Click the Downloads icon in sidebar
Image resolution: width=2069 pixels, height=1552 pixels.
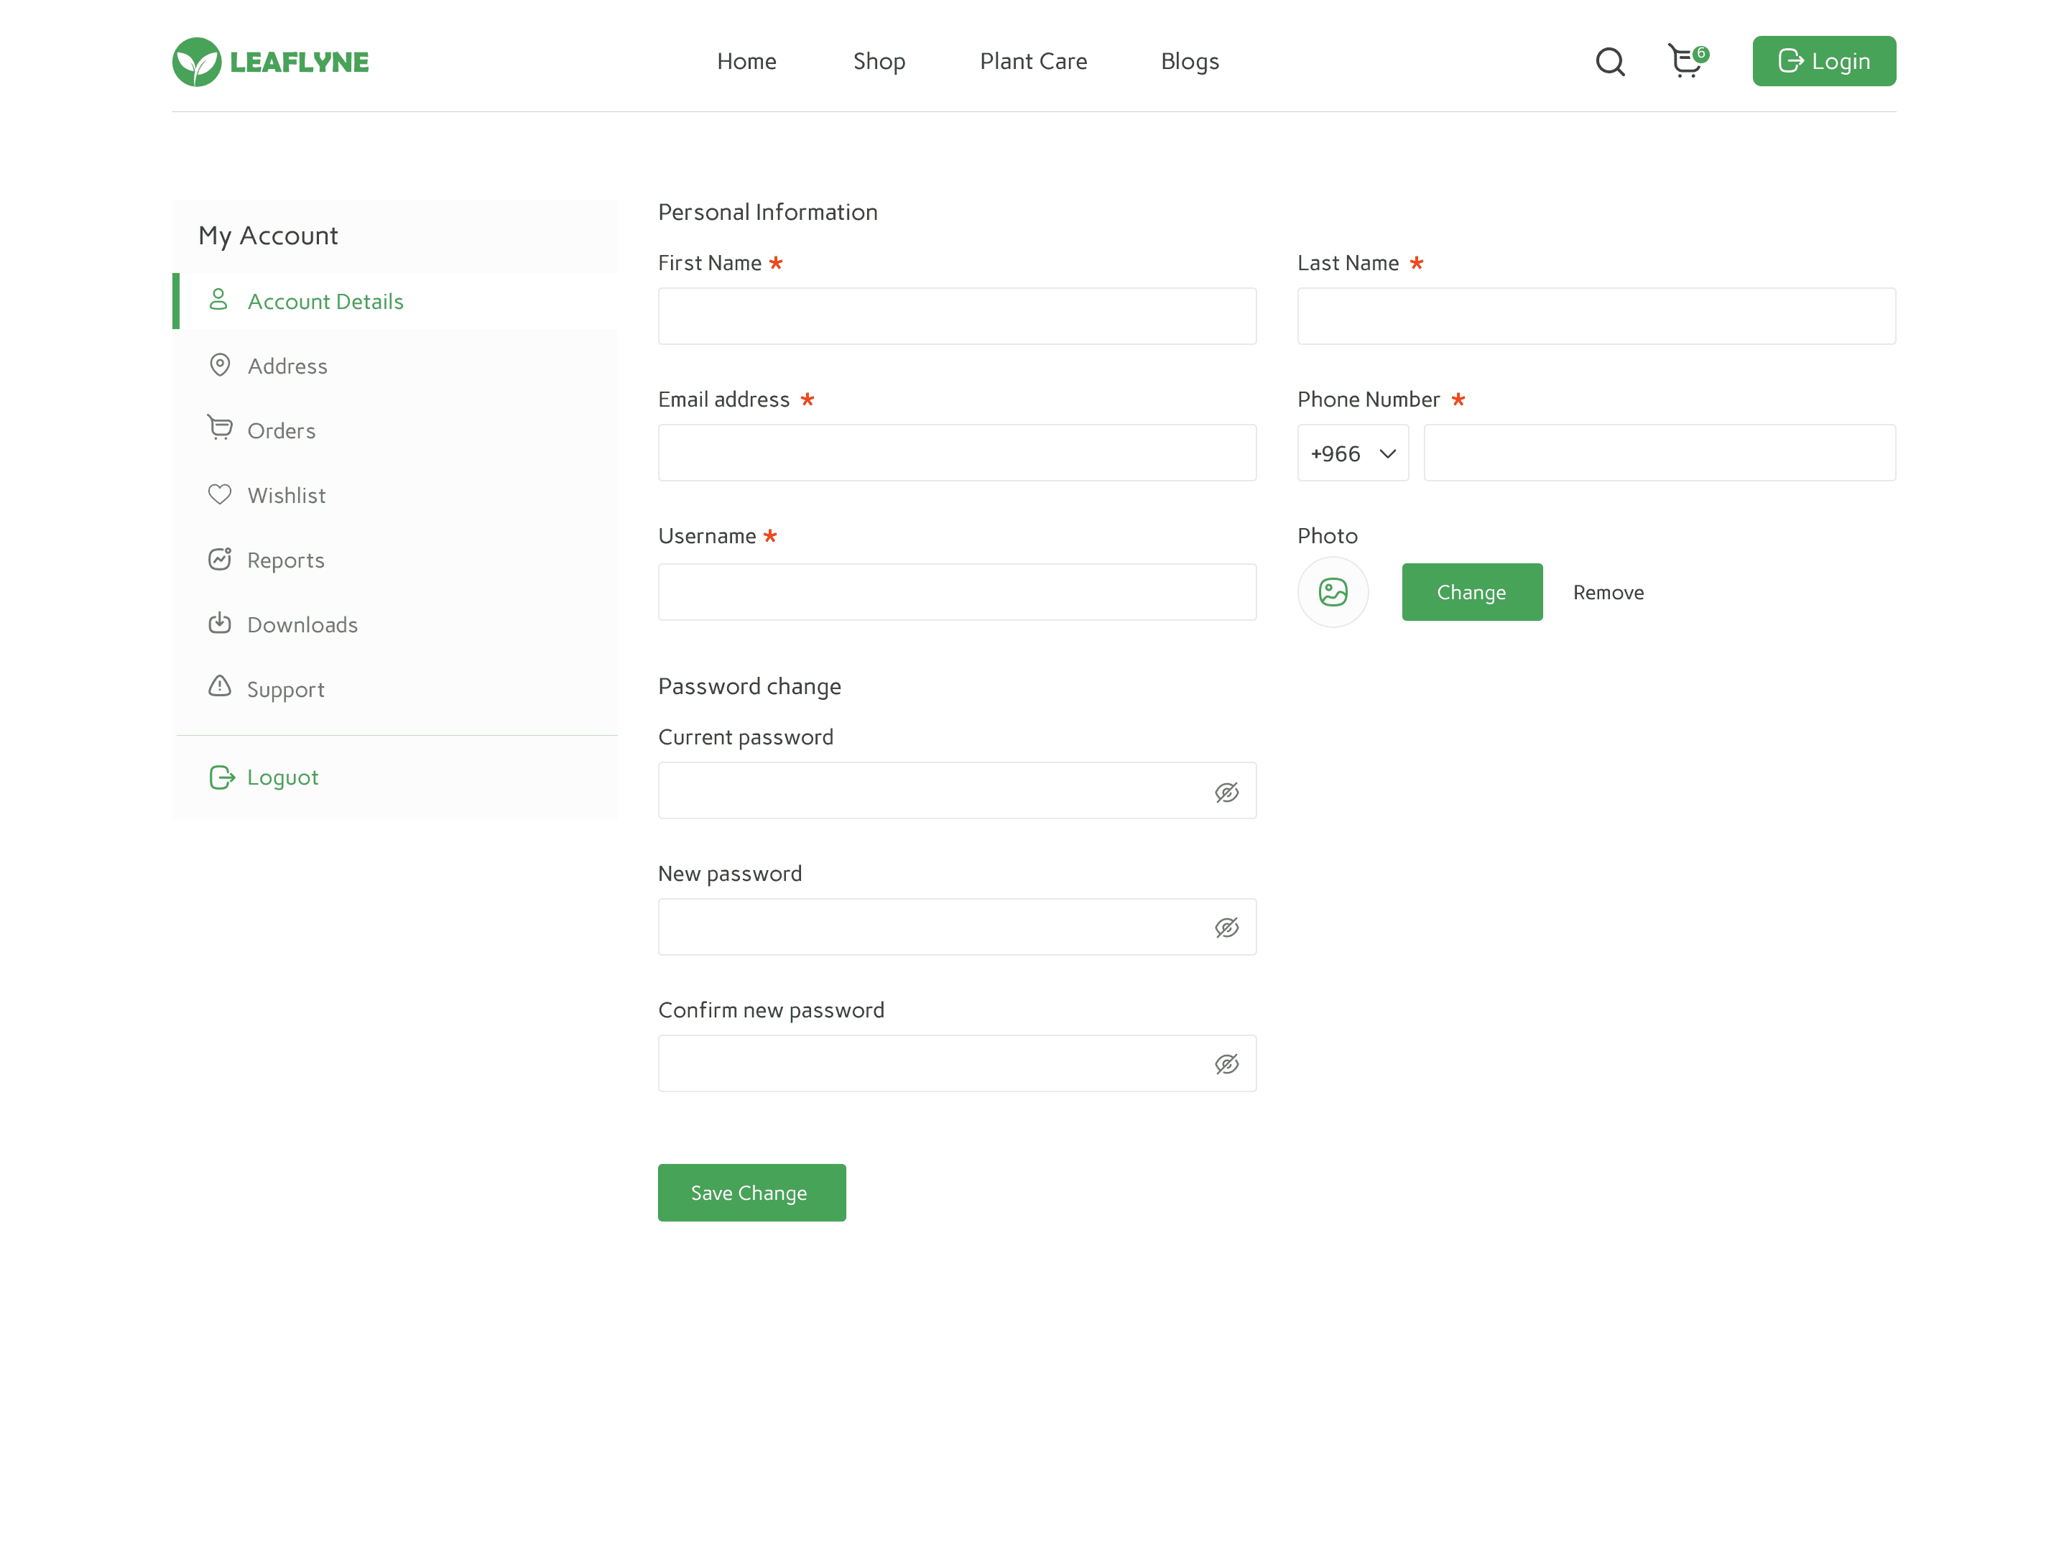220,623
